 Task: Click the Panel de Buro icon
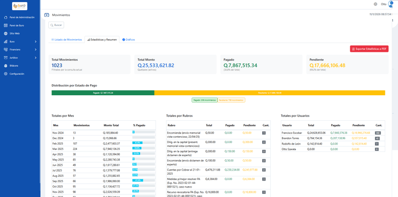6,25
